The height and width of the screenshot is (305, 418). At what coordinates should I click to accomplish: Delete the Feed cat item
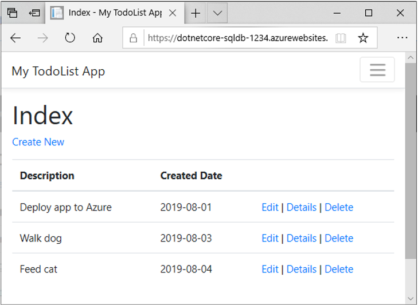pyautogui.click(x=339, y=269)
